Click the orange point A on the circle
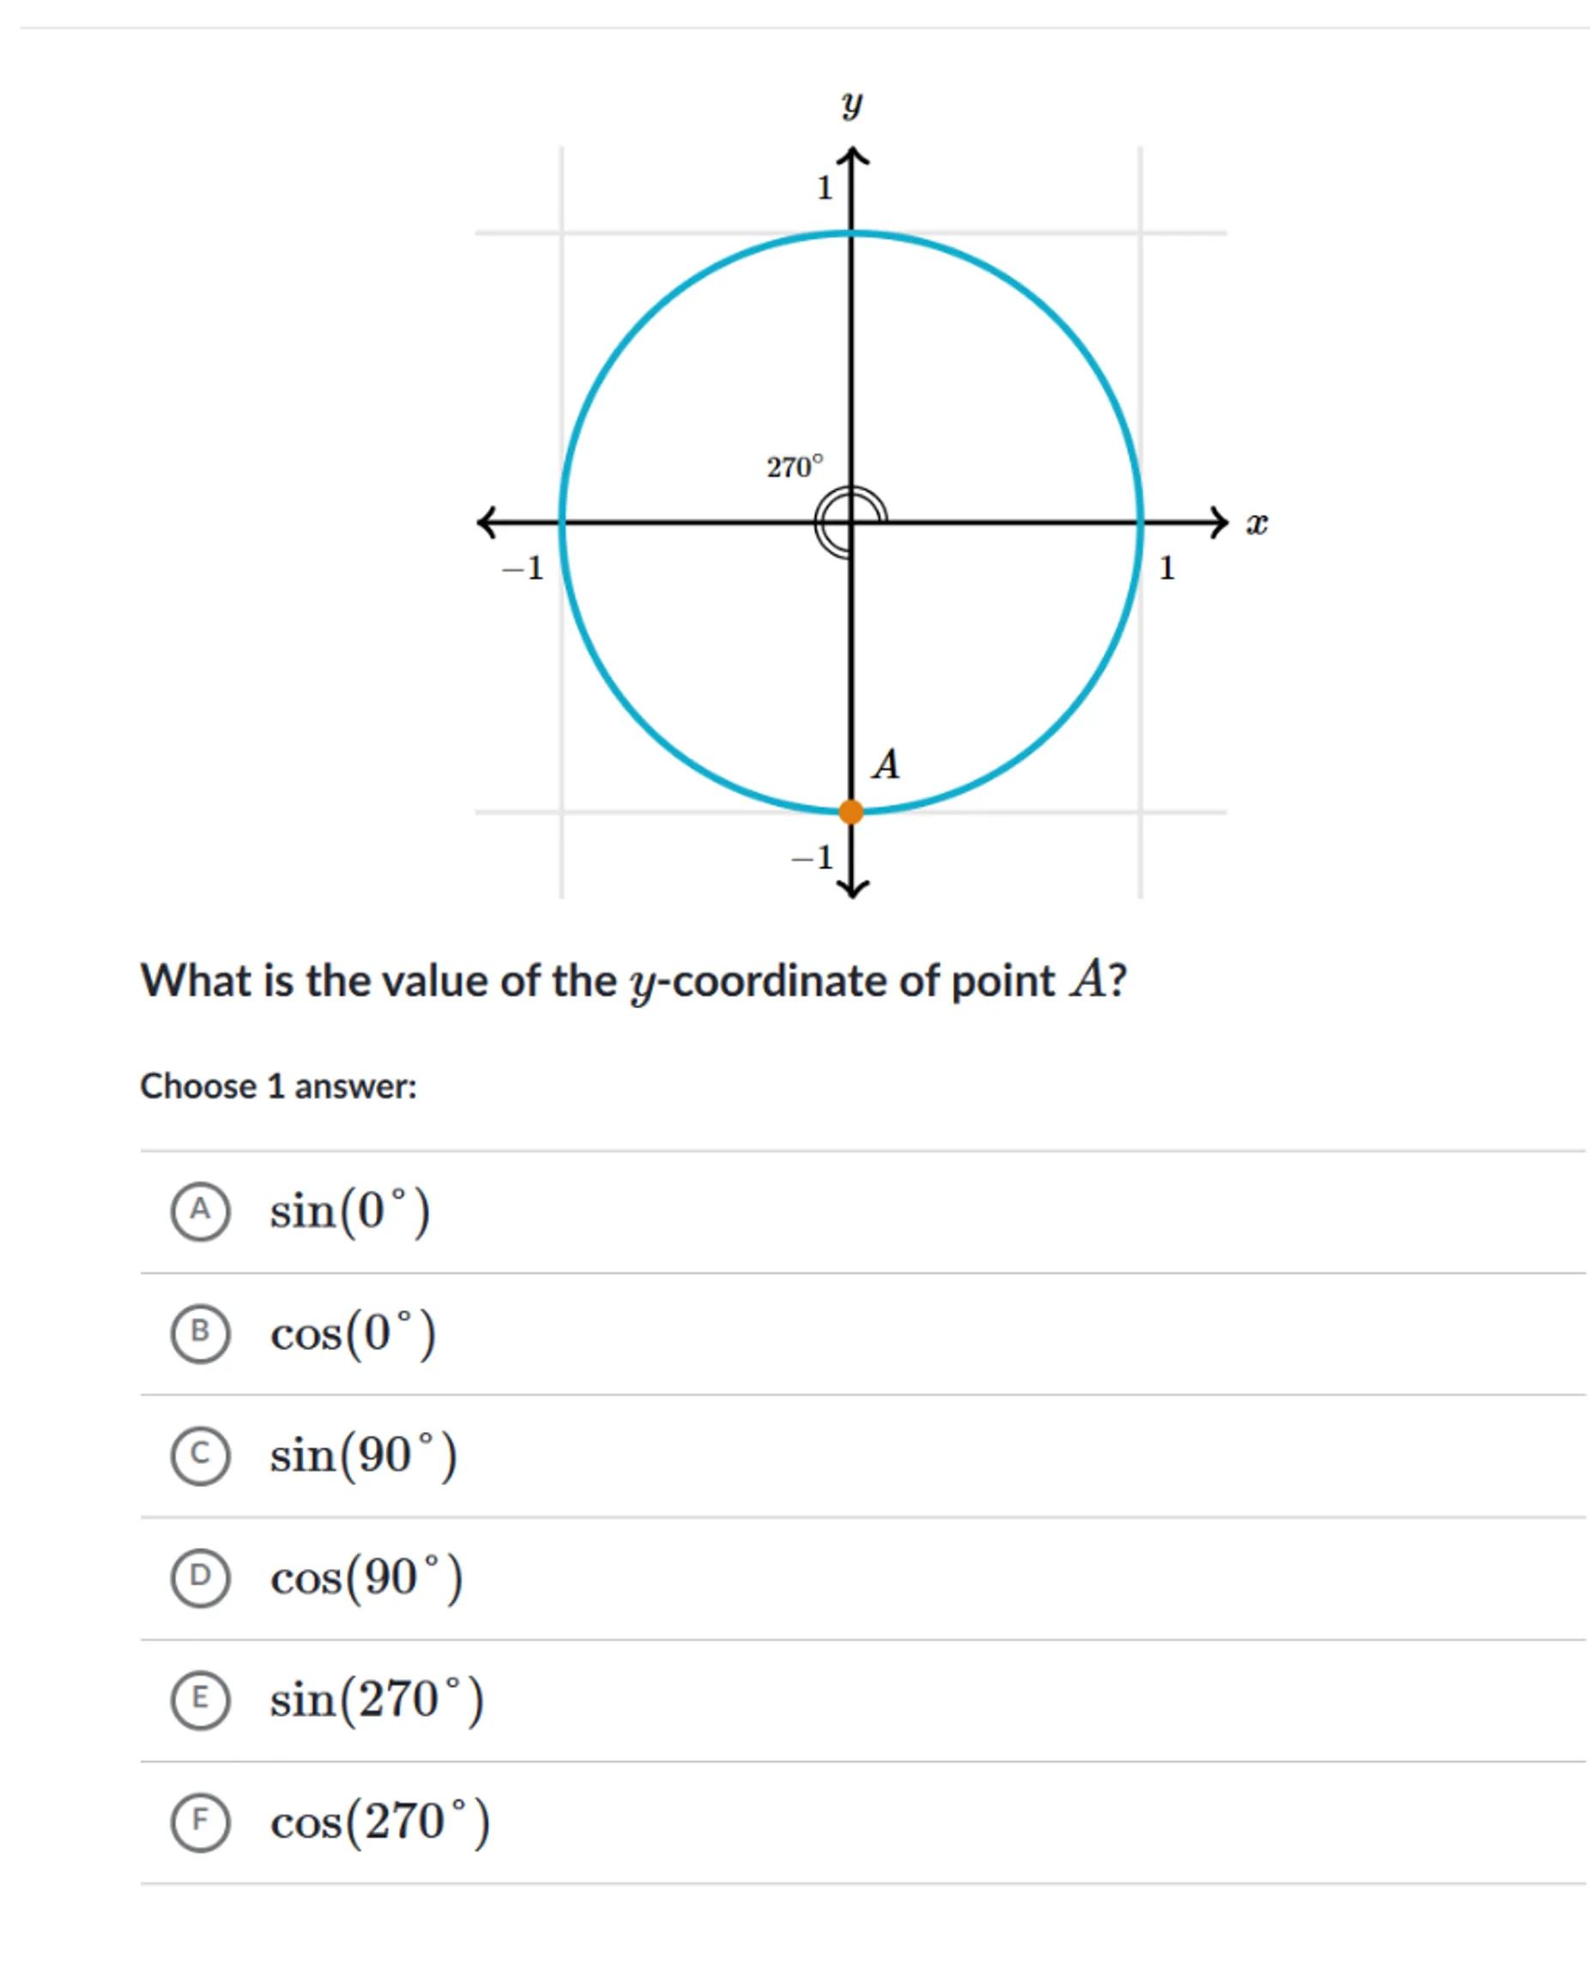Image resolution: width=1590 pixels, height=1976 pixels. [x=851, y=811]
